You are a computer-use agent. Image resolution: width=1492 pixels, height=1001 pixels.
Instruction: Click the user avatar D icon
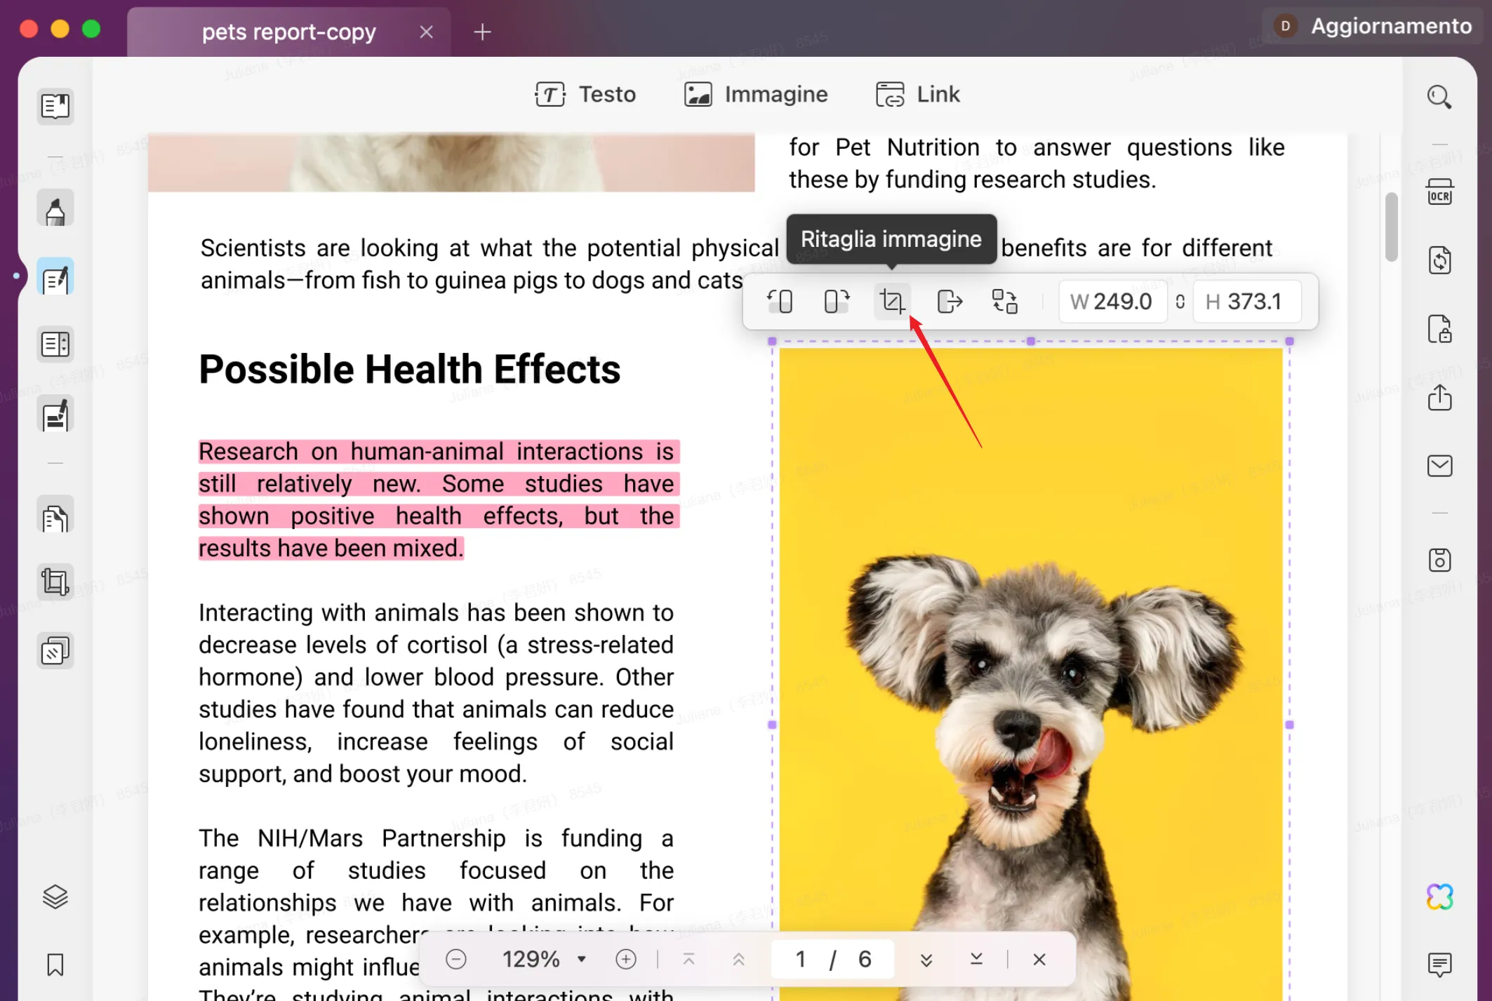pyautogui.click(x=1285, y=27)
